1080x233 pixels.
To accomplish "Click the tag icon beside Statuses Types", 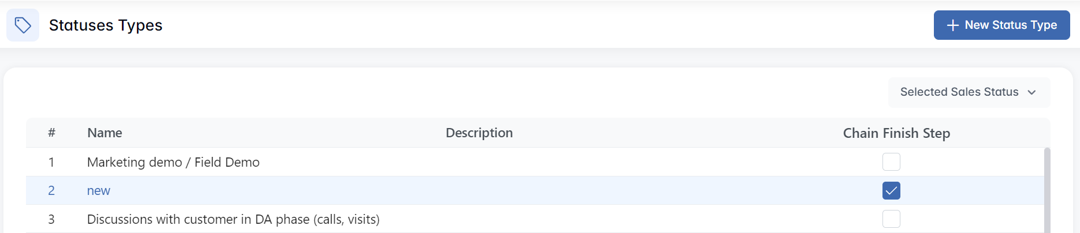I will (x=23, y=25).
